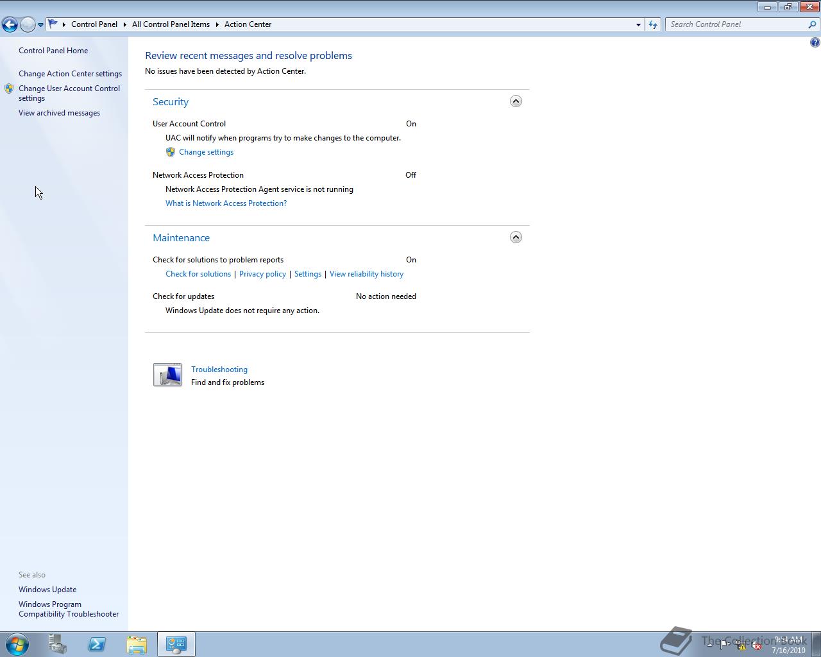The height and width of the screenshot is (657, 821).
Task: Click the shield icon beside Change settings
Action: point(171,152)
